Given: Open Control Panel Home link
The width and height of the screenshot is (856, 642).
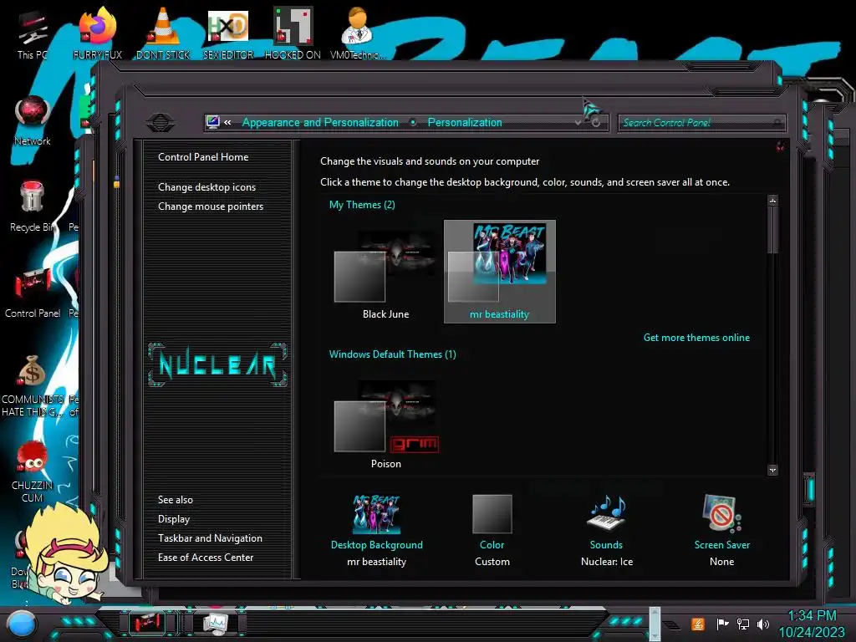Looking at the screenshot, I should (x=203, y=156).
